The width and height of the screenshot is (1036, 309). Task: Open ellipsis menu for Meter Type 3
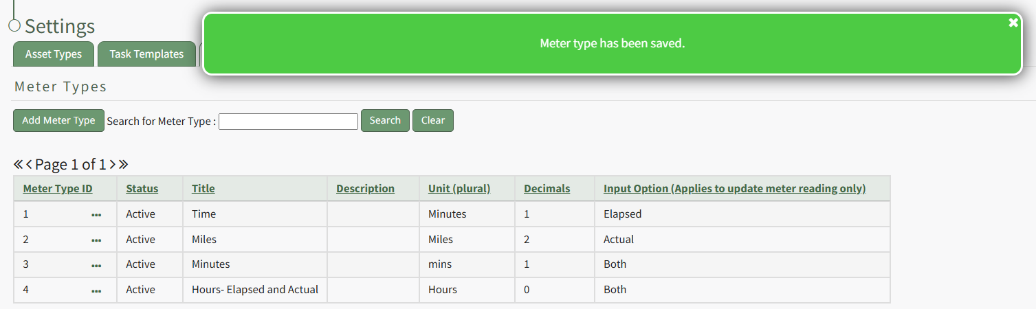(x=96, y=265)
